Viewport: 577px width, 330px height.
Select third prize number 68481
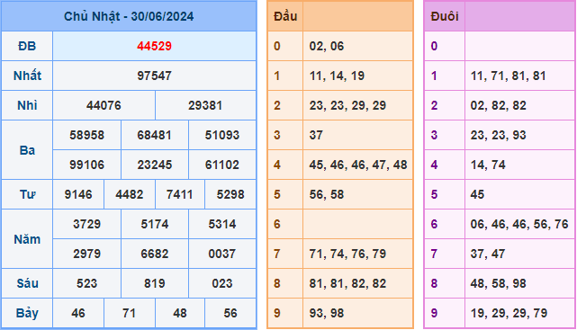(154, 135)
